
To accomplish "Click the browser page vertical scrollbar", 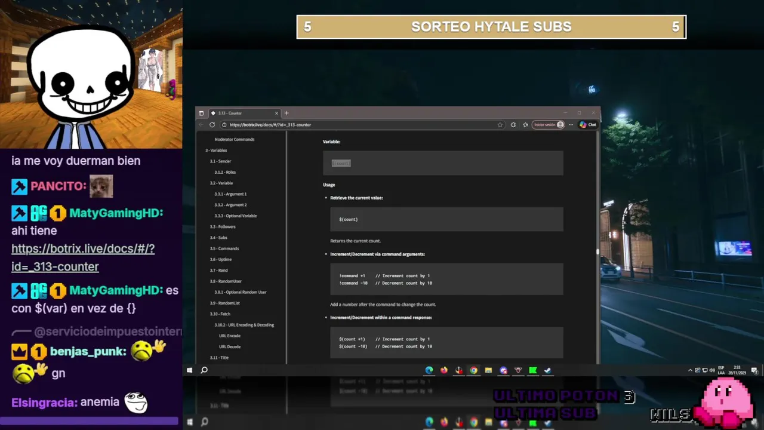I will (x=597, y=251).
